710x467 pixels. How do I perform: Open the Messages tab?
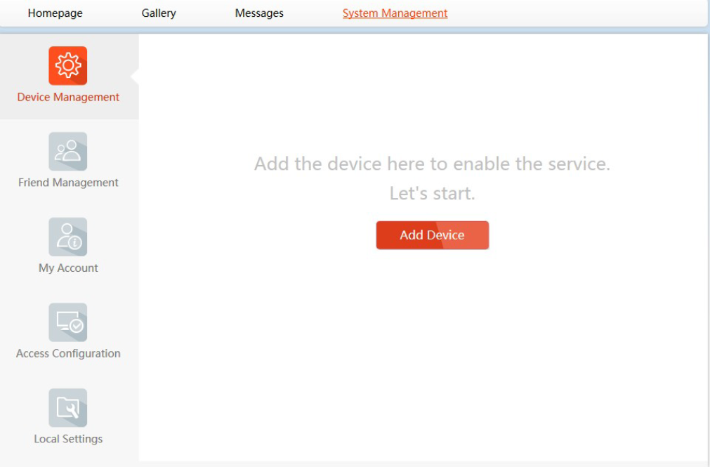click(259, 13)
